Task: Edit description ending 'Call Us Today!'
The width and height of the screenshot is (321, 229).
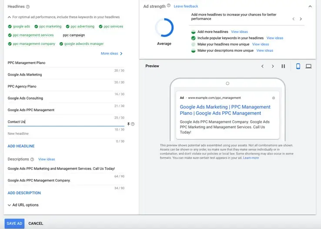Action: click(x=66, y=169)
